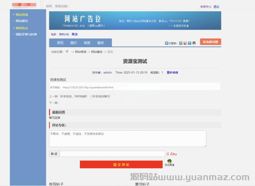Screen dimensions: 255x186
Task: Open the emoji picker turtle icon
Action: [169, 161]
